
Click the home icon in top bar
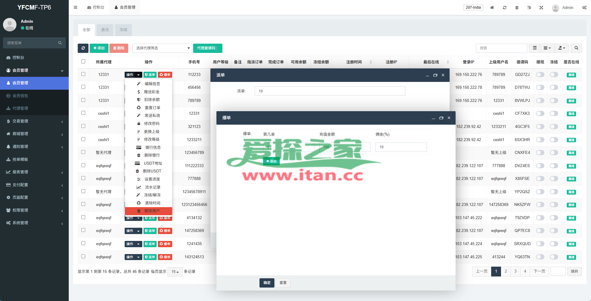click(x=492, y=7)
